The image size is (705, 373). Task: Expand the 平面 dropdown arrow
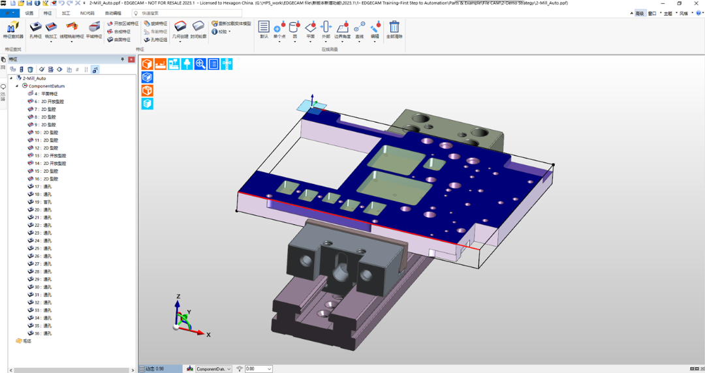(310, 42)
